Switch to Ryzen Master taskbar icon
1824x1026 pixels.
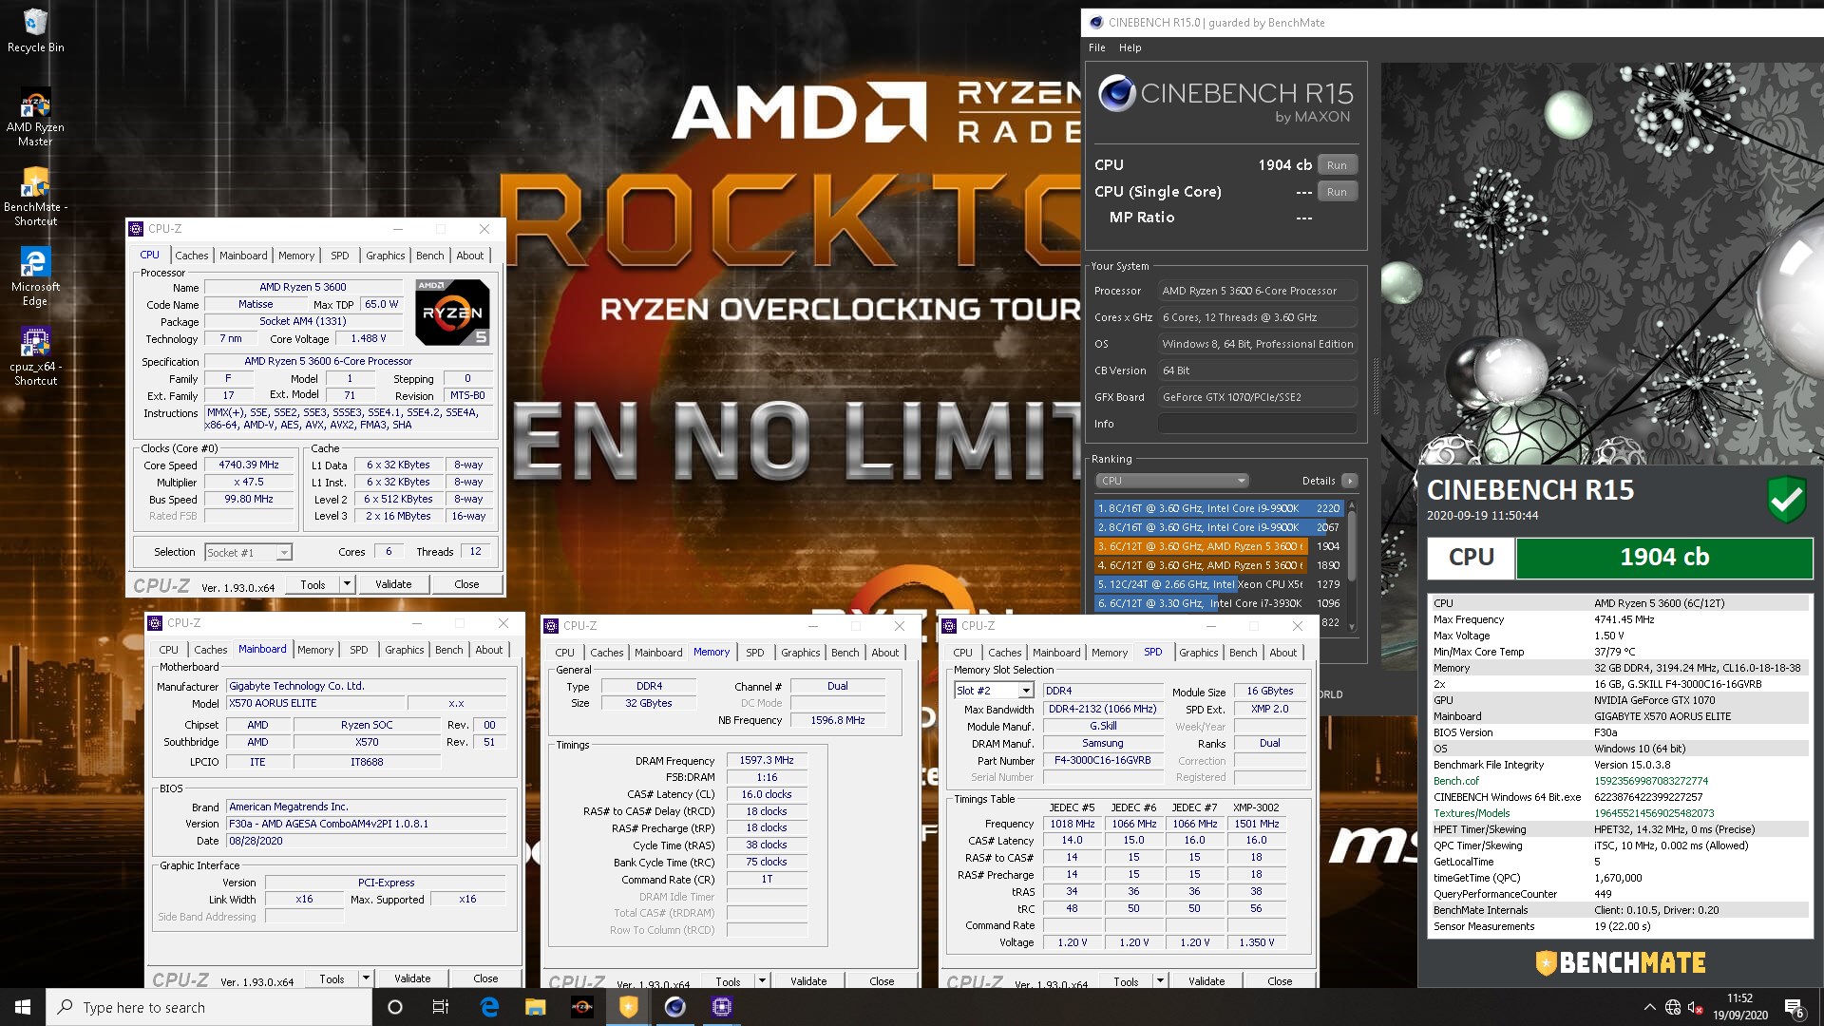pos(582,1007)
